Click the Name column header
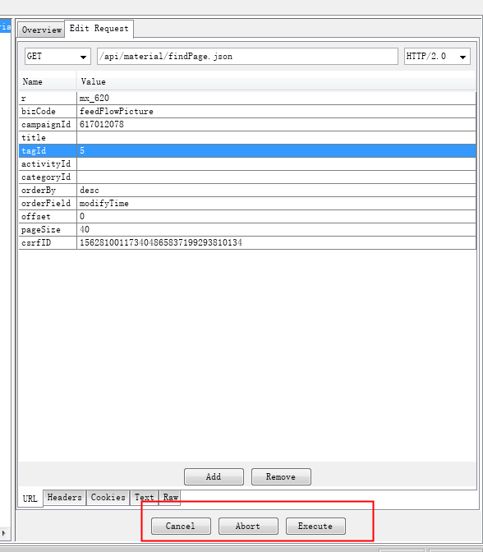483x552 pixels. [48, 81]
